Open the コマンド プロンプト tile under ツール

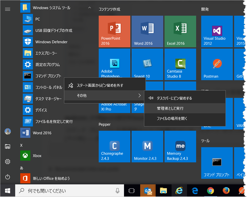tap(217, 163)
